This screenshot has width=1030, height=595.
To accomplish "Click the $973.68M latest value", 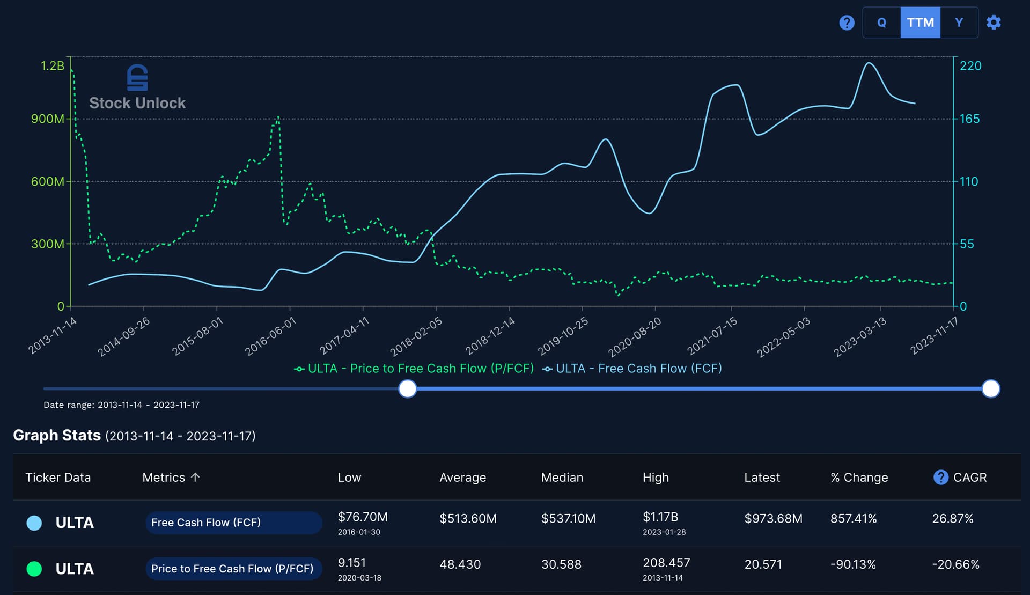I will (x=773, y=518).
